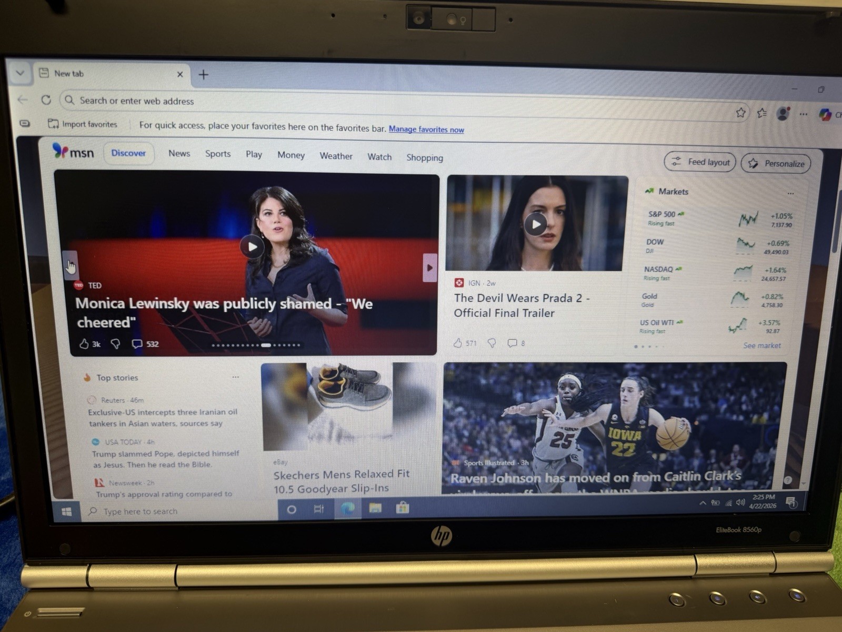The image size is (842, 632).
Task: Play the Monica Lewinsky TED video
Action: 252,246
